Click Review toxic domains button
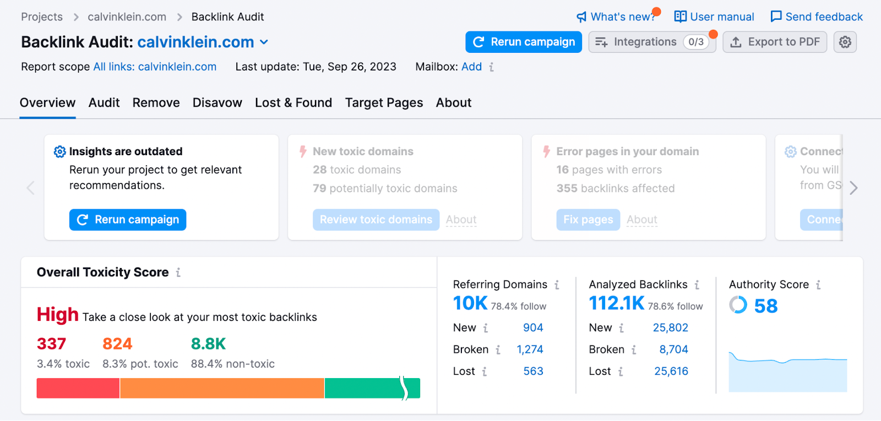 (x=376, y=220)
